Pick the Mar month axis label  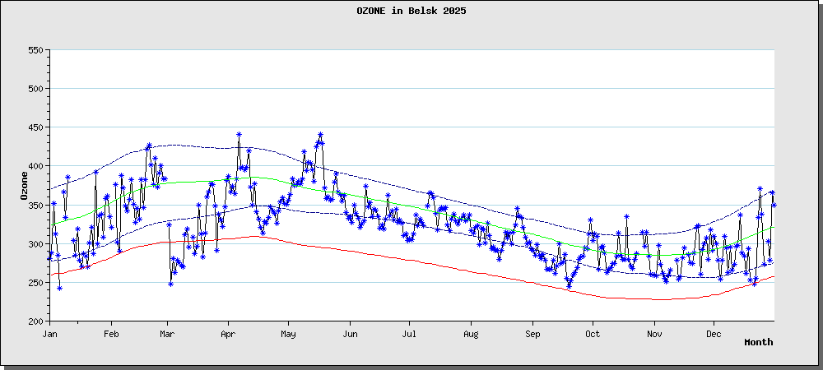167,334
